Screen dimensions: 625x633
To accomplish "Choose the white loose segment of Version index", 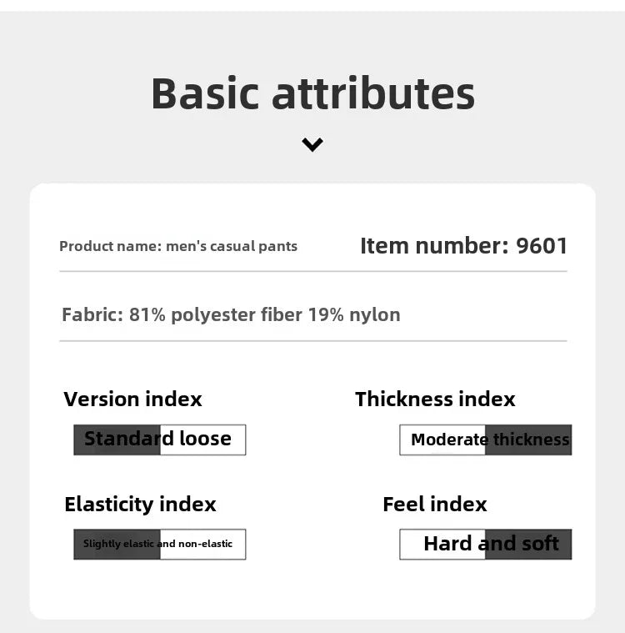I will click(203, 440).
